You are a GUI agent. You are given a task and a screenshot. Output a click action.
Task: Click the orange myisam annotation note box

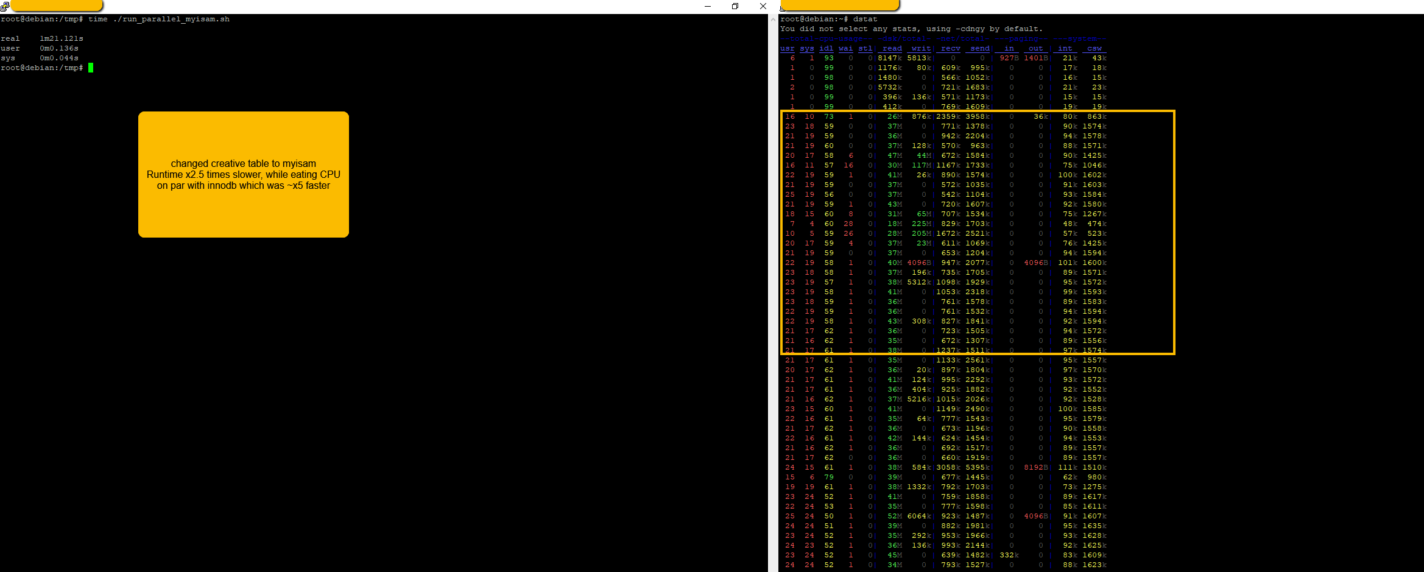pyautogui.click(x=243, y=174)
